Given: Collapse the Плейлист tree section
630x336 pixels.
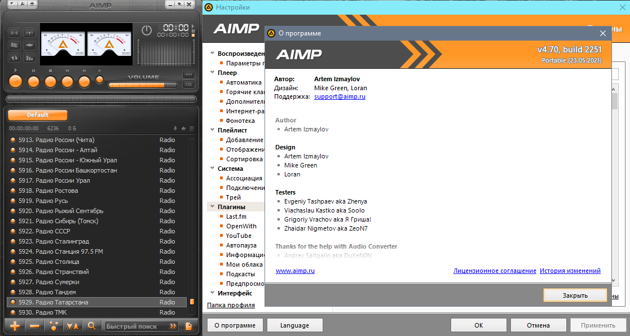Looking at the screenshot, I should pyautogui.click(x=212, y=130).
